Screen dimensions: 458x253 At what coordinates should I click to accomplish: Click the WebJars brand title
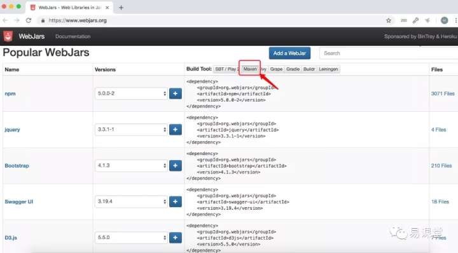pos(32,36)
